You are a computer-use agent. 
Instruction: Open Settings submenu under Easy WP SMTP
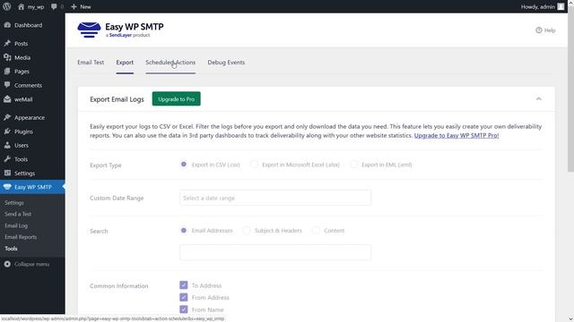coord(14,203)
